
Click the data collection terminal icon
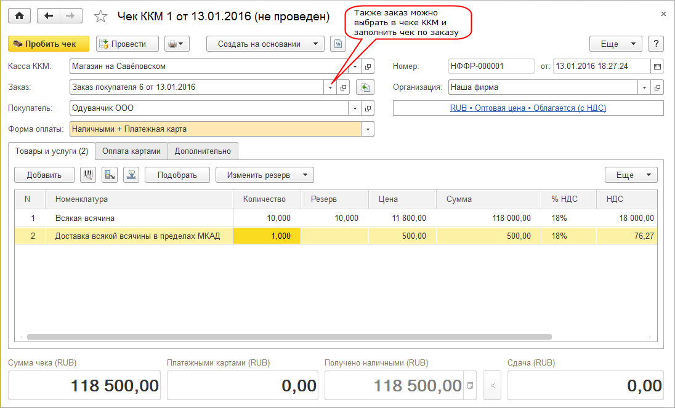[110, 175]
